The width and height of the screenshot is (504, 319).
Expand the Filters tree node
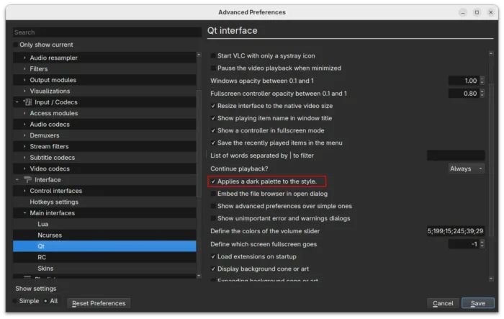point(24,69)
